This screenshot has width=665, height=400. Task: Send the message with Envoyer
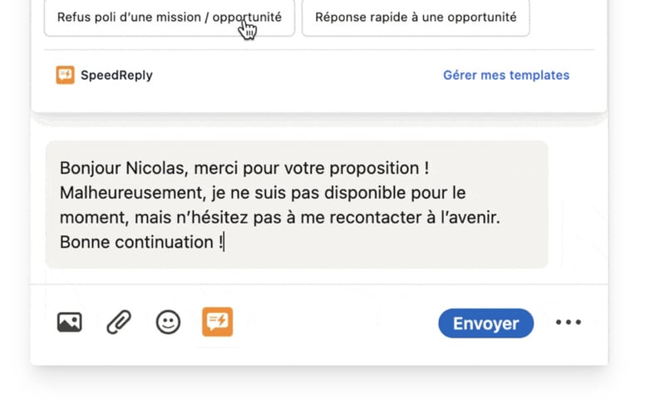click(x=485, y=323)
